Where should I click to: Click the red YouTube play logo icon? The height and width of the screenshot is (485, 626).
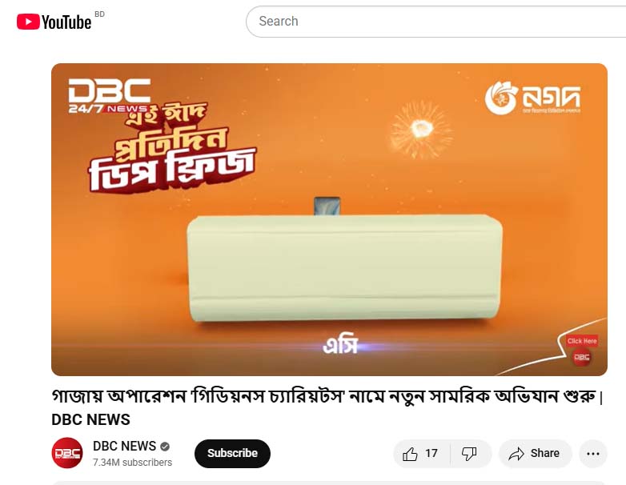click(x=28, y=22)
